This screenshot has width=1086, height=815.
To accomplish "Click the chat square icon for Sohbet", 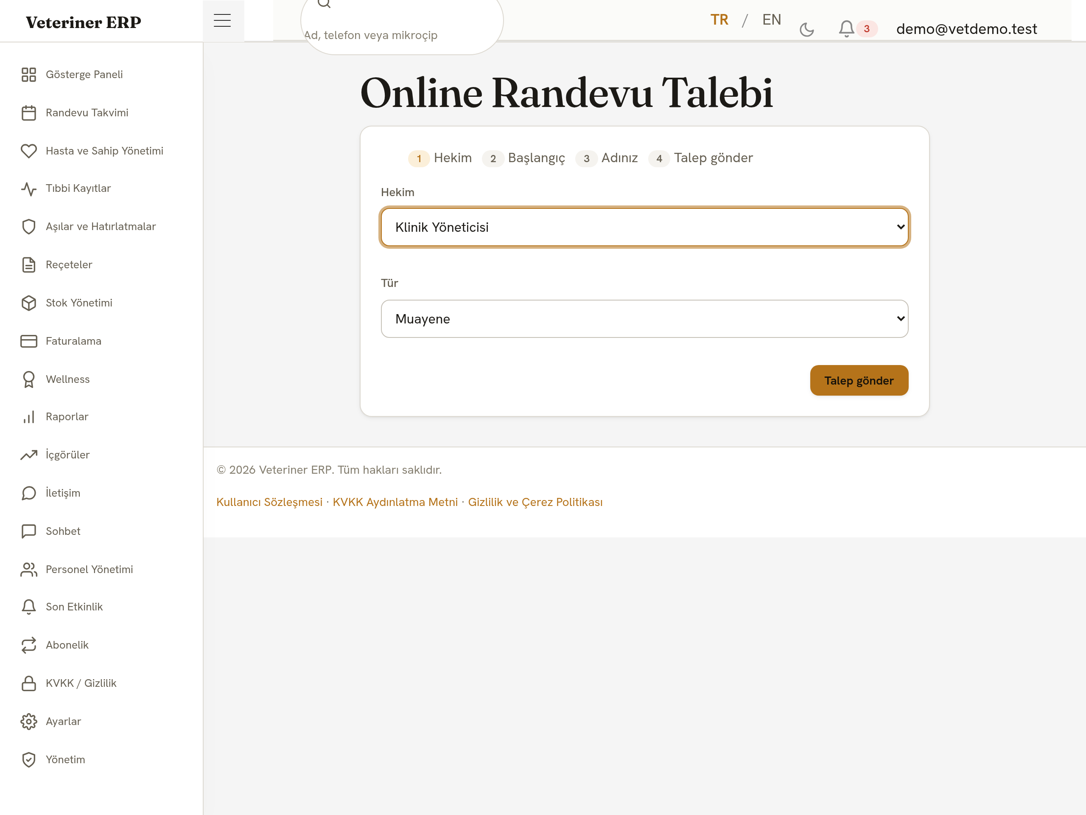I will pyautogui.click(x=29, y=531).
